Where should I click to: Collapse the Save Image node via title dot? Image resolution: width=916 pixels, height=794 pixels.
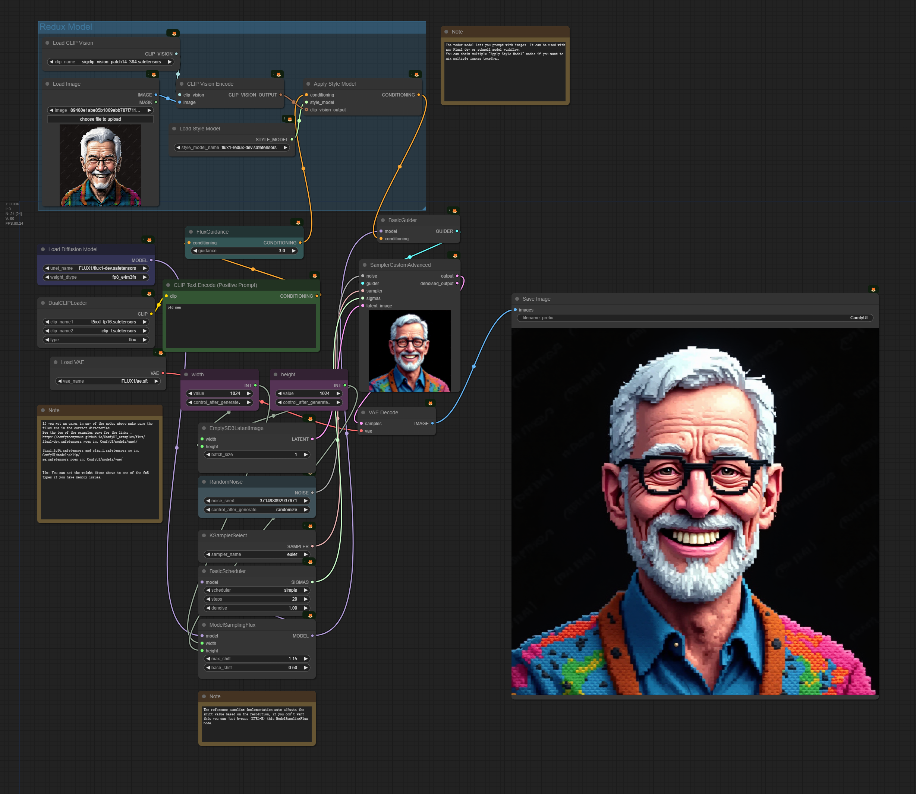(517, 299)
